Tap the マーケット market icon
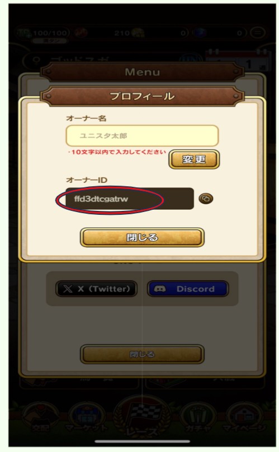This screenshot has height=452, width=279. [x=86, y=418]
